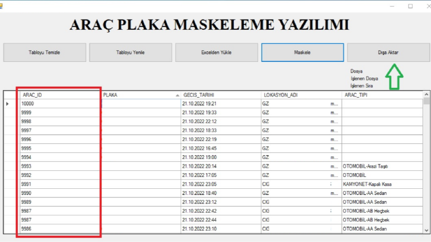Sort by the PLAKA column header

tap(141, 95)
